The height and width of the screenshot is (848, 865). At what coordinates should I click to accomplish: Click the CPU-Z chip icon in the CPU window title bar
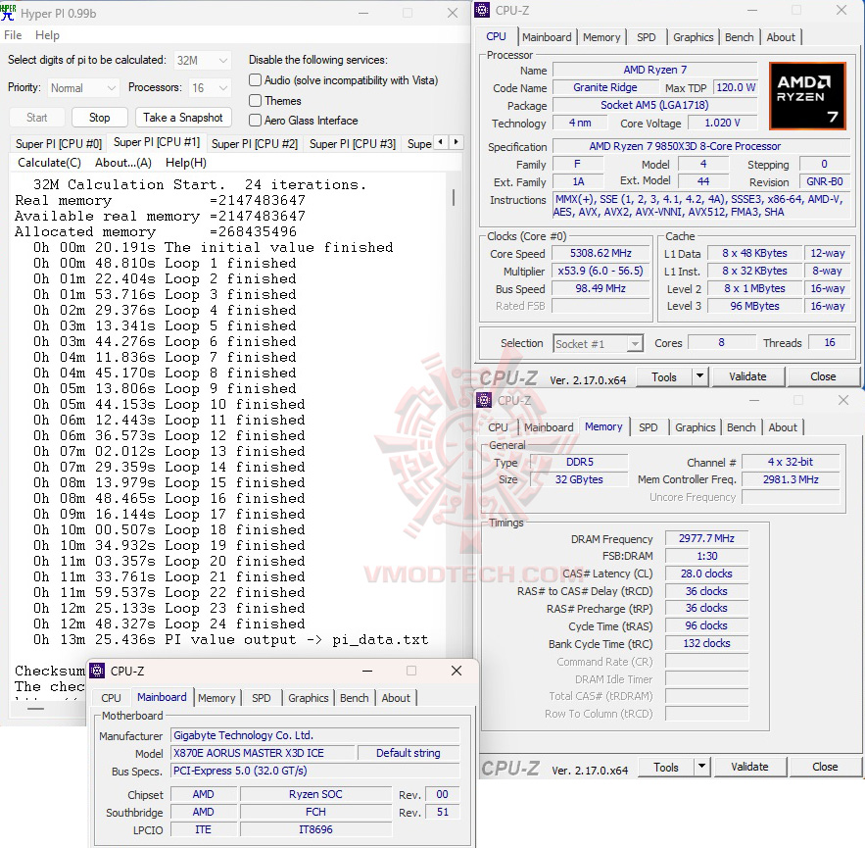482,10
